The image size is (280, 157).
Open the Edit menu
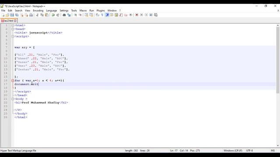(x=10, y=10)
